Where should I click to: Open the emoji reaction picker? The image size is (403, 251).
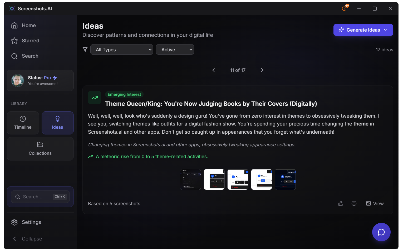click(x=354, y=203)
